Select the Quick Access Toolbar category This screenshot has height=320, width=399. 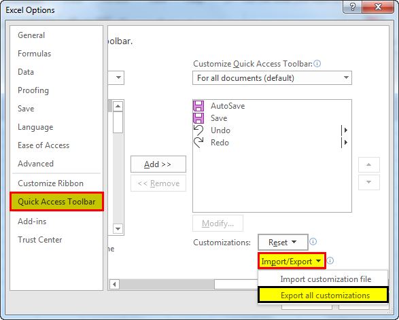56,202
